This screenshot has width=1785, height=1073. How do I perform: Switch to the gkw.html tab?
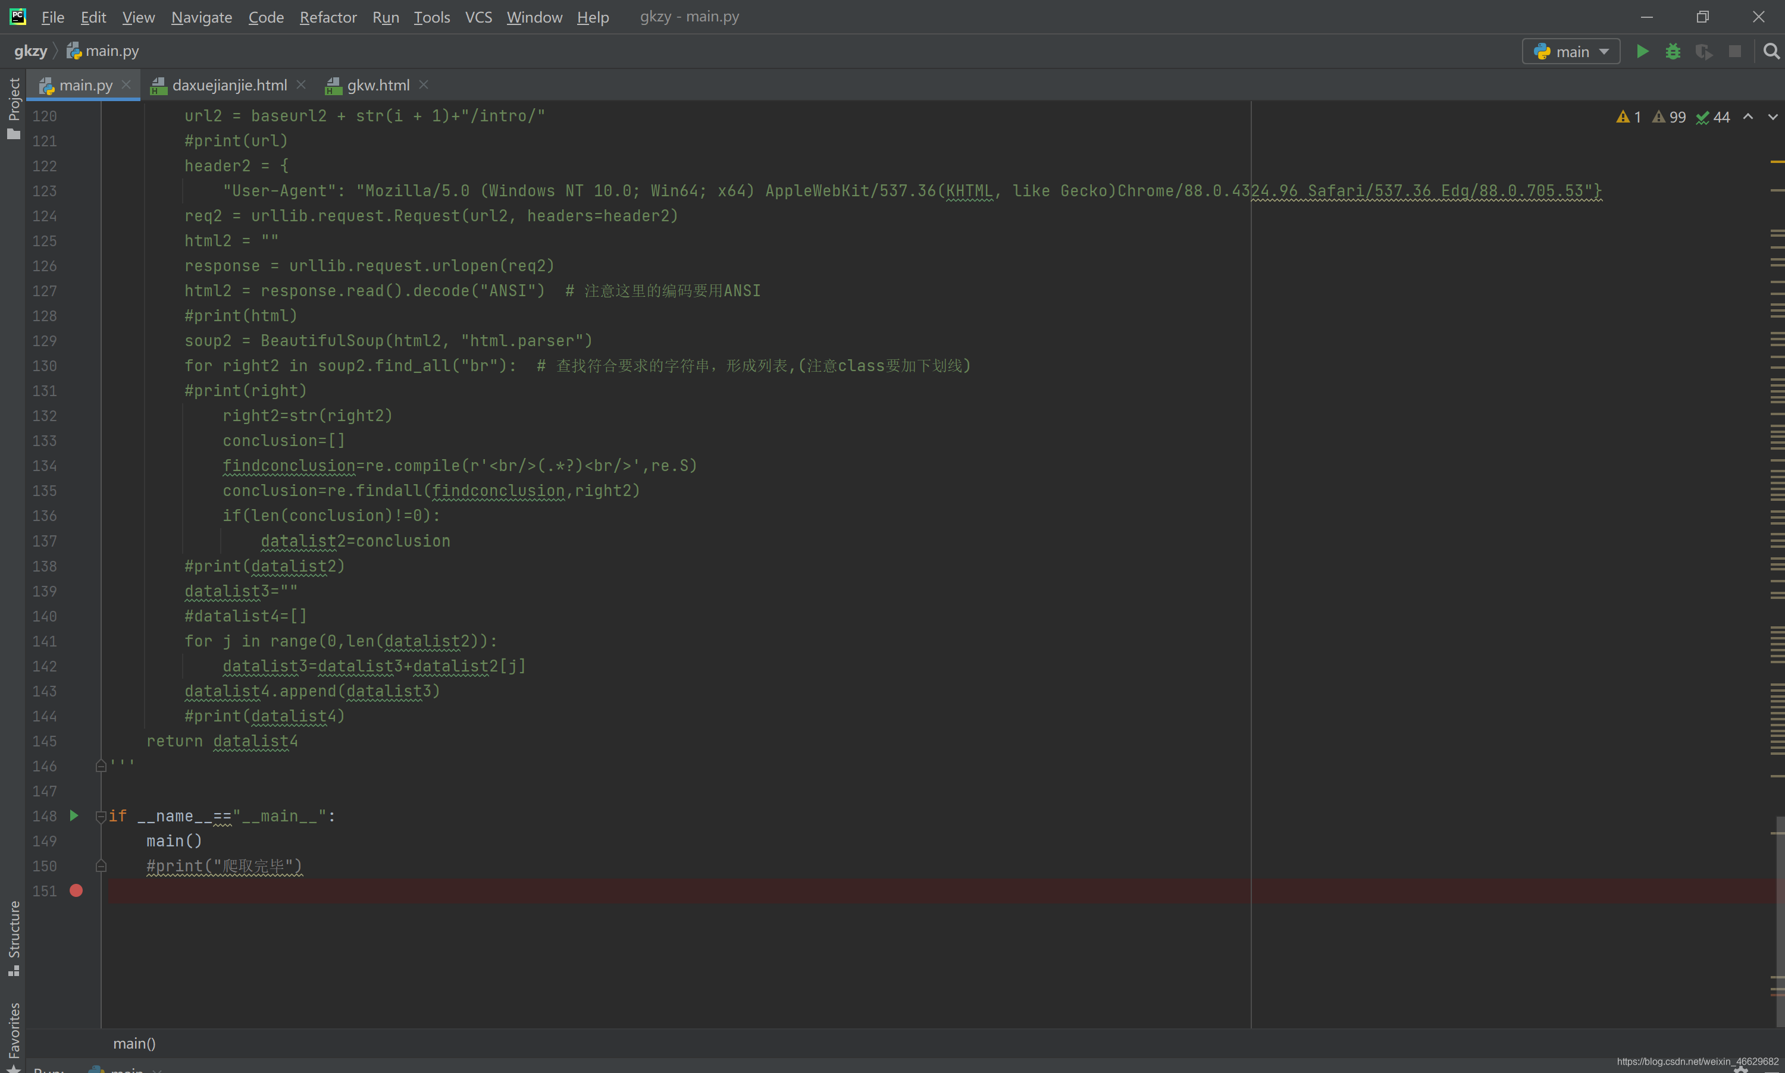coord(378,85)
